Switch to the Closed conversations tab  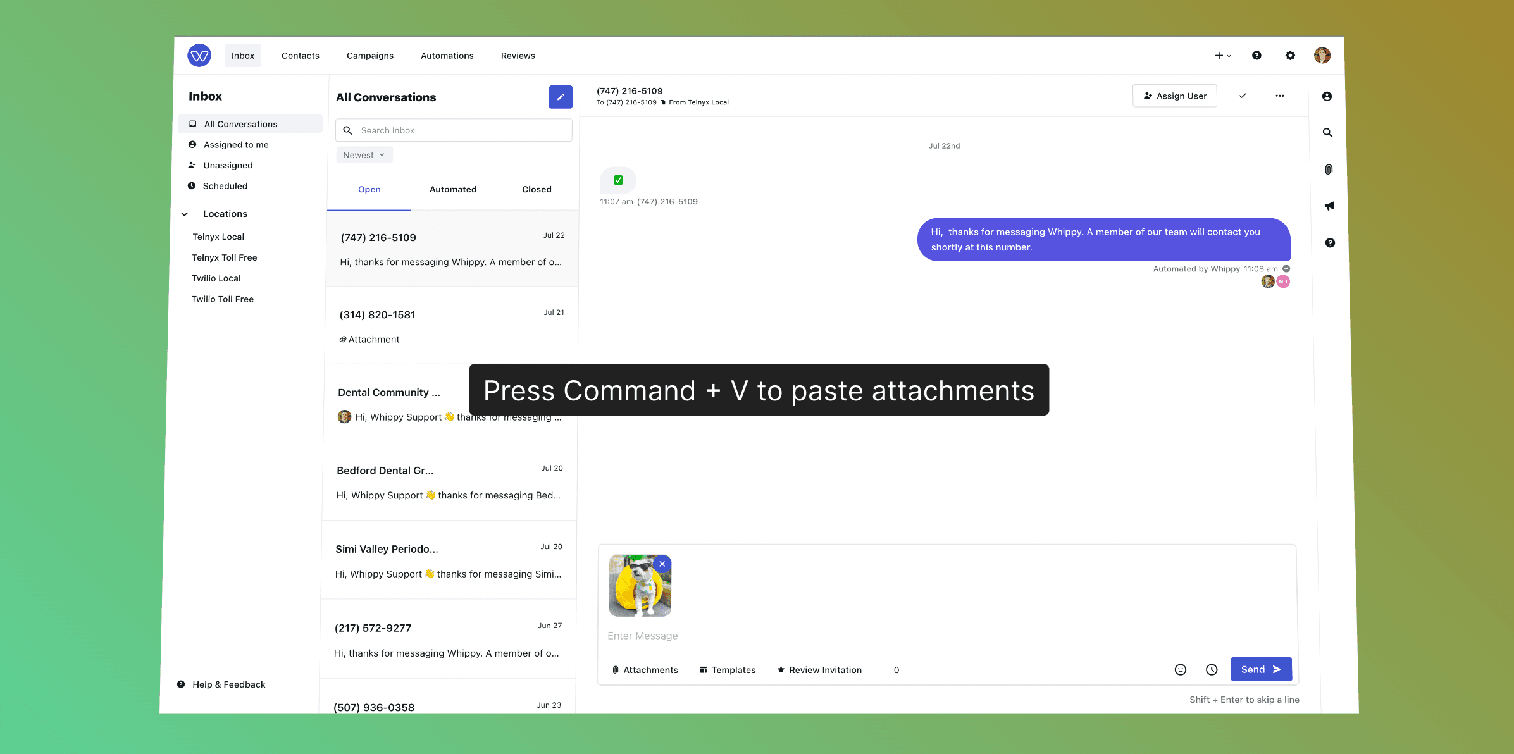[536, 189]
